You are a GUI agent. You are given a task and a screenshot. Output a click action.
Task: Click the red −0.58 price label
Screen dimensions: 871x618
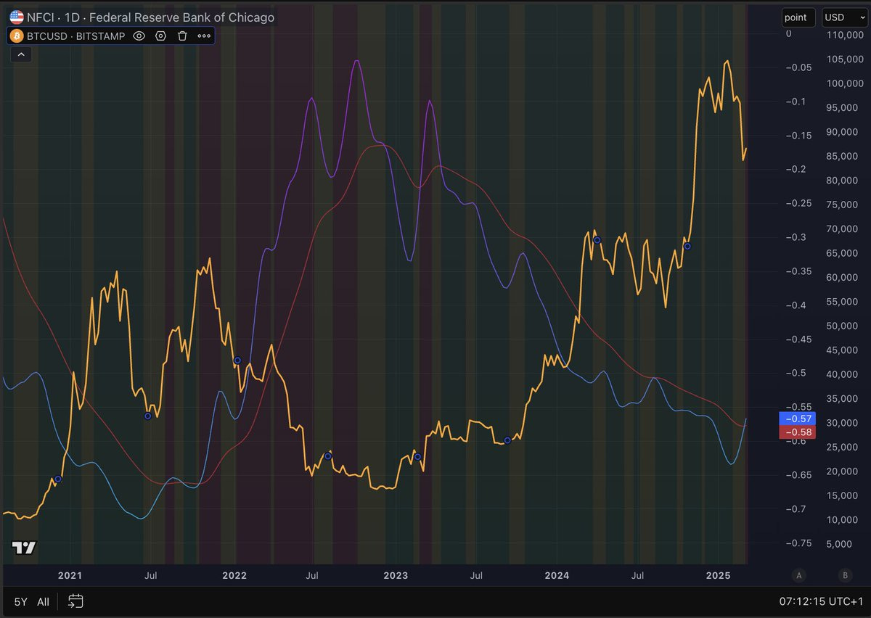(796, 432)
